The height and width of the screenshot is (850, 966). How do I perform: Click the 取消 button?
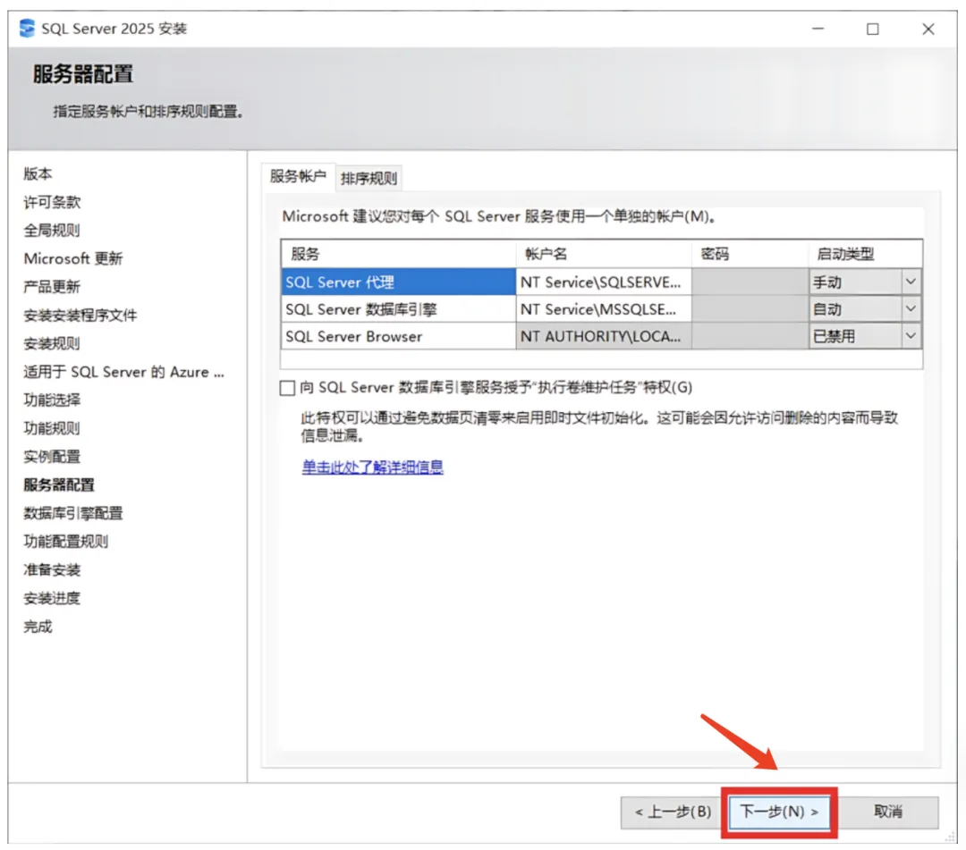click(x=888, y=812)
